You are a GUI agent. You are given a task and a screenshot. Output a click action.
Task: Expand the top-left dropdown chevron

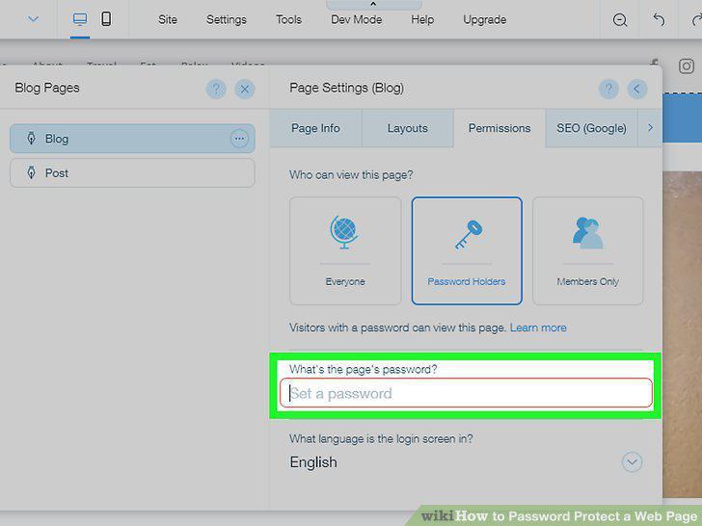[x=33, y=19]
